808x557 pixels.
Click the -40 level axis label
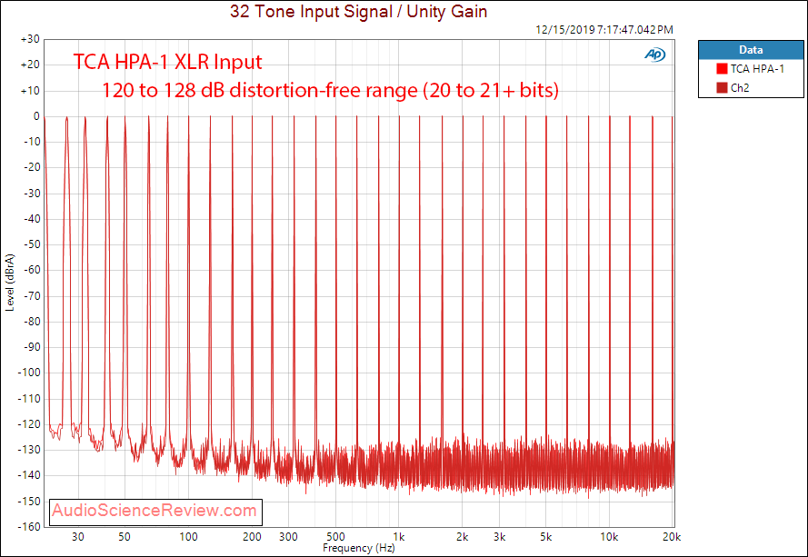pos(32,219)
